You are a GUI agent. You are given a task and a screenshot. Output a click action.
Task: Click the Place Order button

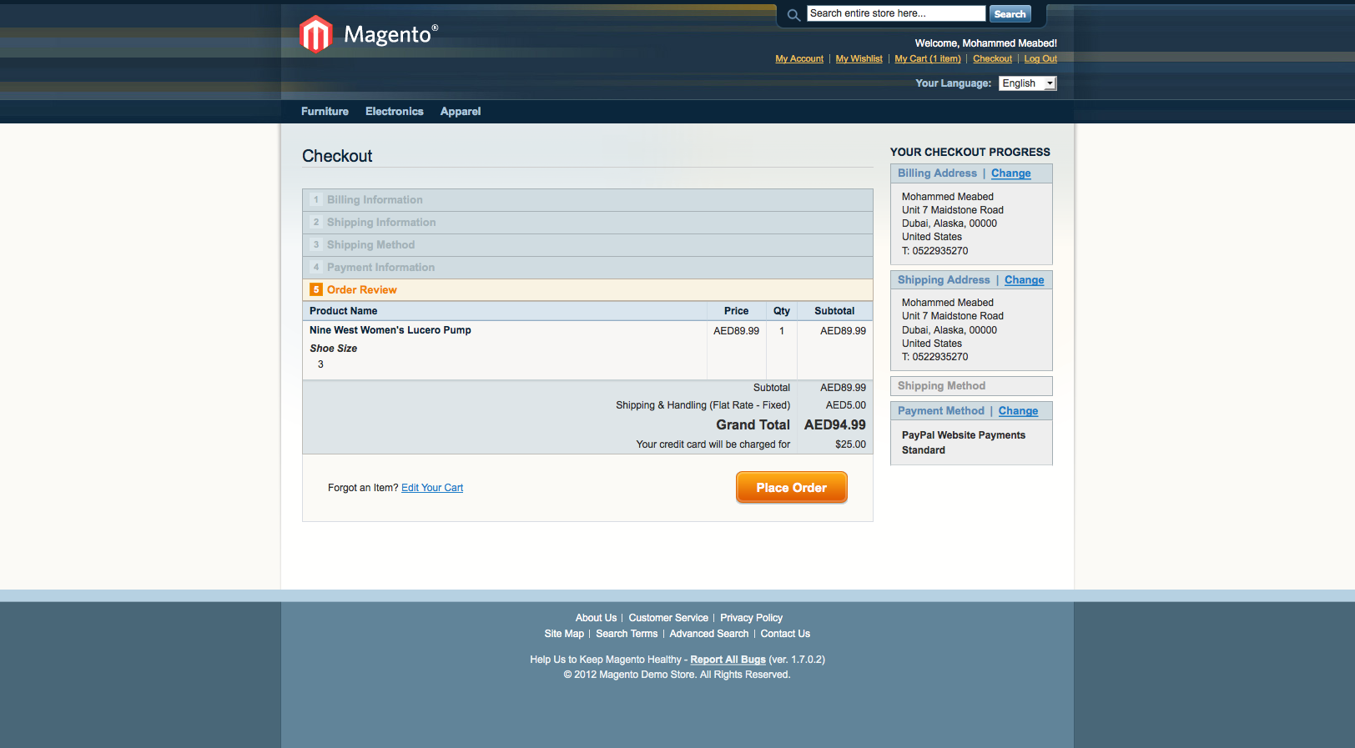[791, 488]
